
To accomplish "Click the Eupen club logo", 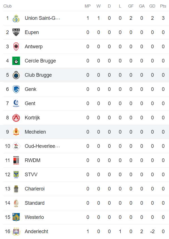I will [16, 32].
